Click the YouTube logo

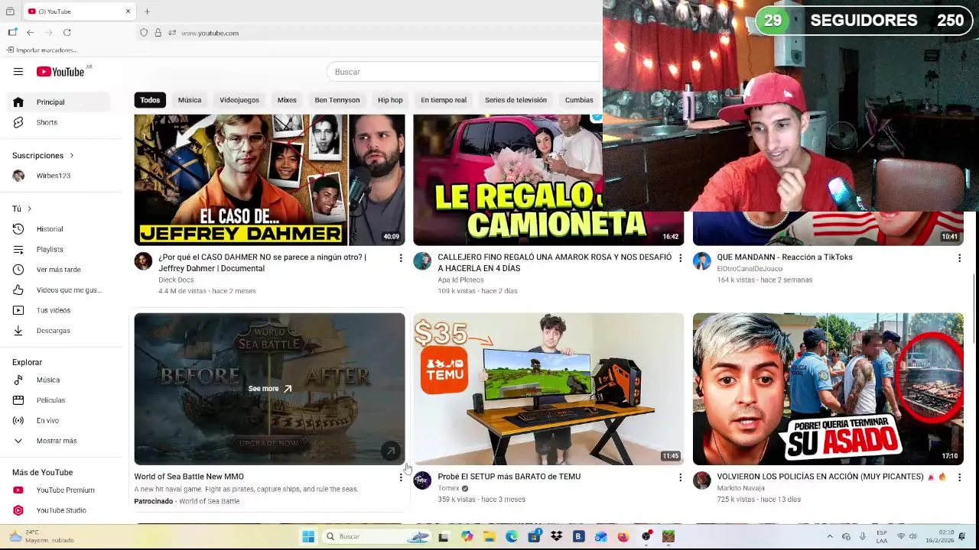[60, 72]
